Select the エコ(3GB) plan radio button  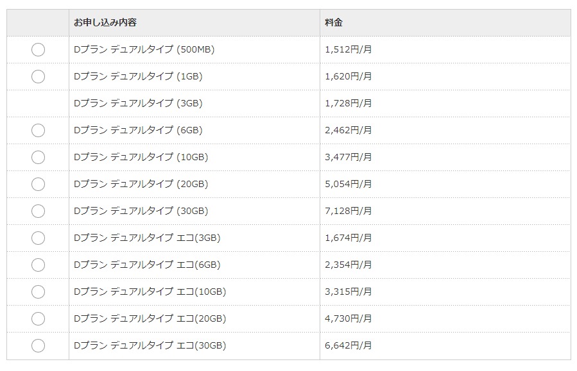tap(38, 238)
